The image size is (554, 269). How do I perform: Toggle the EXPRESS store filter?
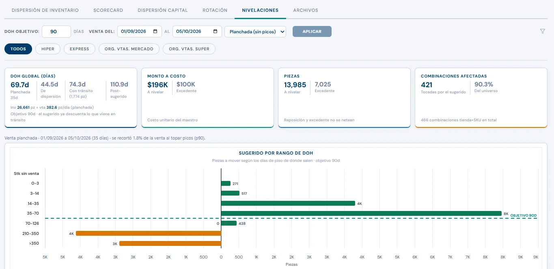tap(79, 49)
